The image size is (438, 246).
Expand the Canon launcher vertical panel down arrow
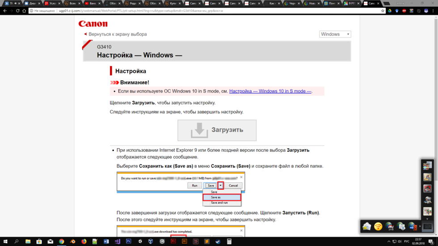[427, 219]
